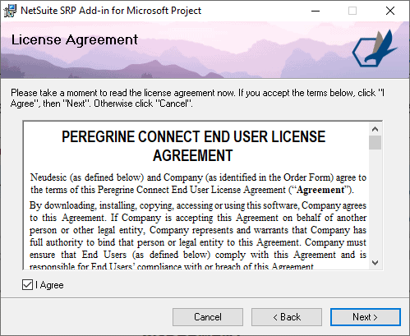Click the "I Agree" label text

(49, 285)
